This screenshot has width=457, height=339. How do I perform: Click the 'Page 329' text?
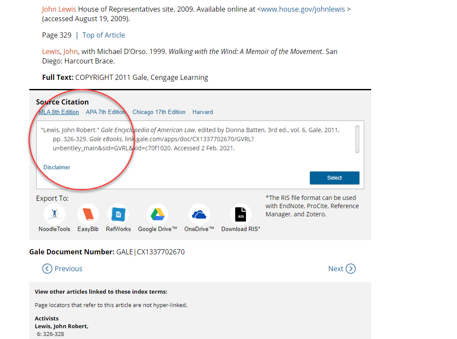tap(57, 35)
